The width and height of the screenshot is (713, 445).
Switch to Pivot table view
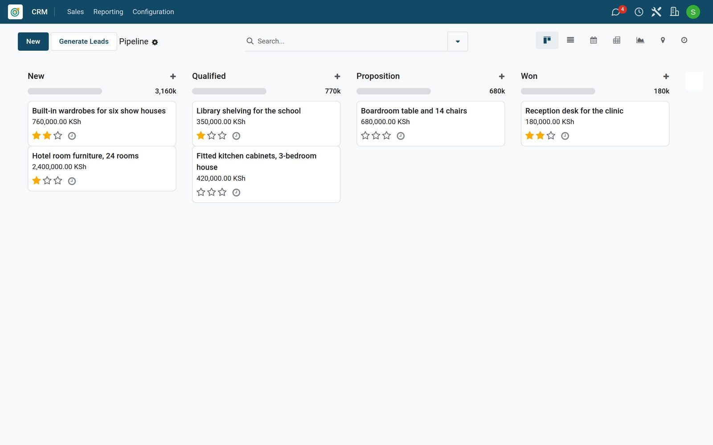617,40
